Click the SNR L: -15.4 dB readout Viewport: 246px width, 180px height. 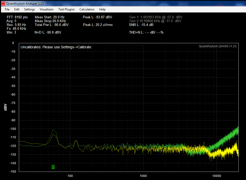coord(141,25)
